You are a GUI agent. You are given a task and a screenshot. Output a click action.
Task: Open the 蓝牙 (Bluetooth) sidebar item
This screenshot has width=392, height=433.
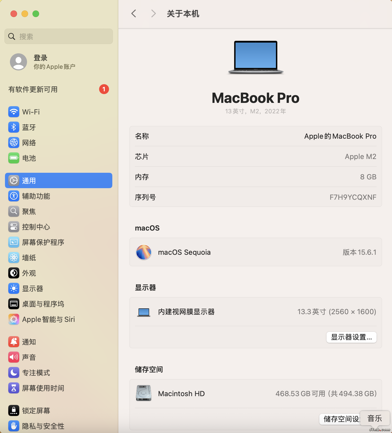pos(58,127)
